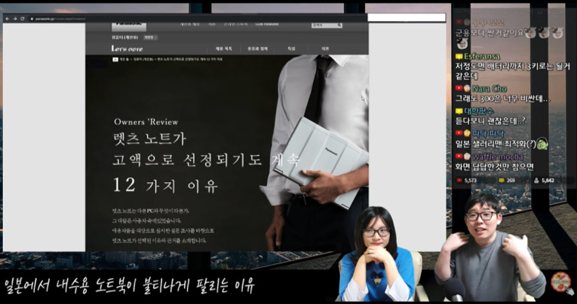Screen dimensions: 577x304
Task: Click the 컴퓨터(개인용) heading text
Action: tap(127, 37)
